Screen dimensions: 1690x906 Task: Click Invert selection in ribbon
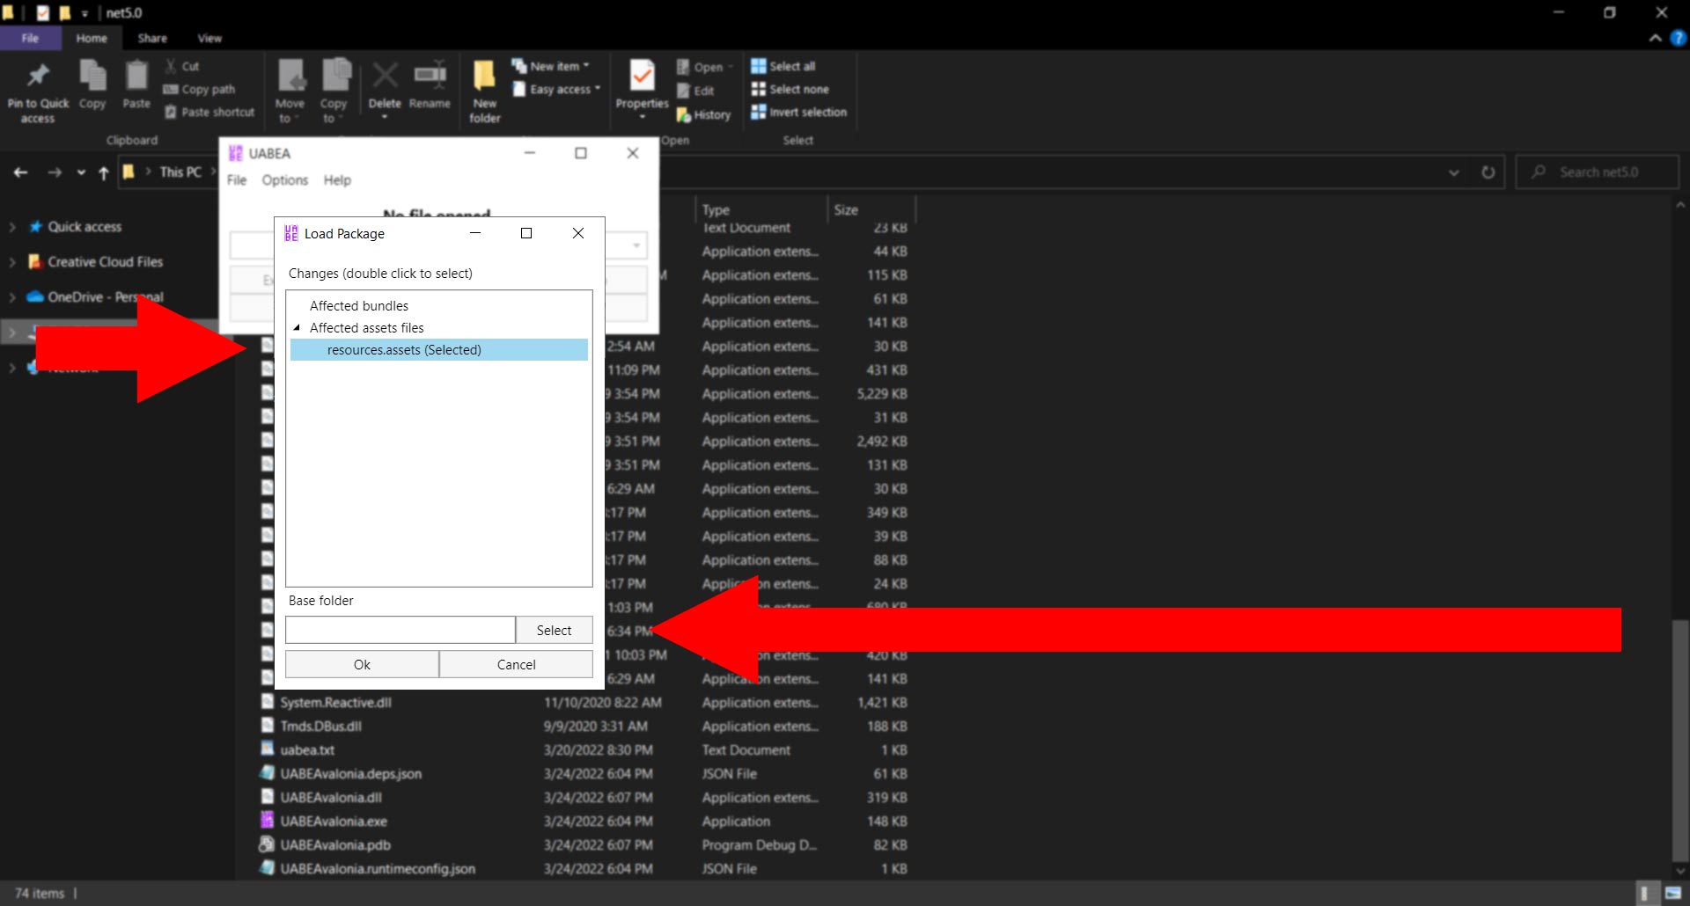click(x=798, y=112)
